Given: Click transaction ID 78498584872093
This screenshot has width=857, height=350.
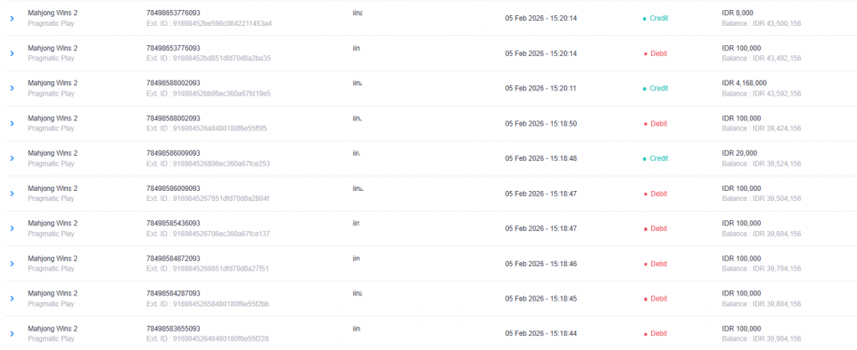Looking at the screenshot, I should 173,259.
